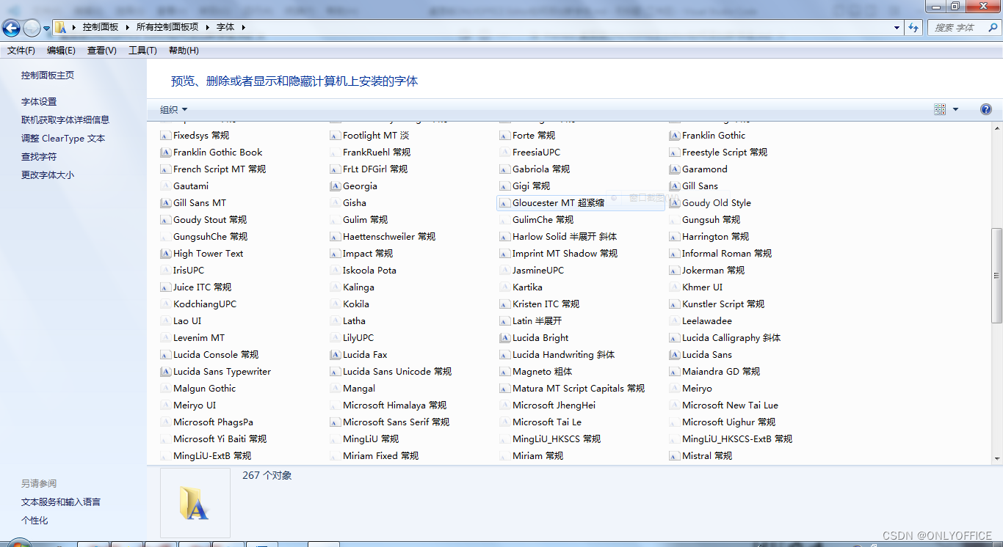1003x547 pixels.
Task: Open 查找字符 link
Action: pos(39,157)
